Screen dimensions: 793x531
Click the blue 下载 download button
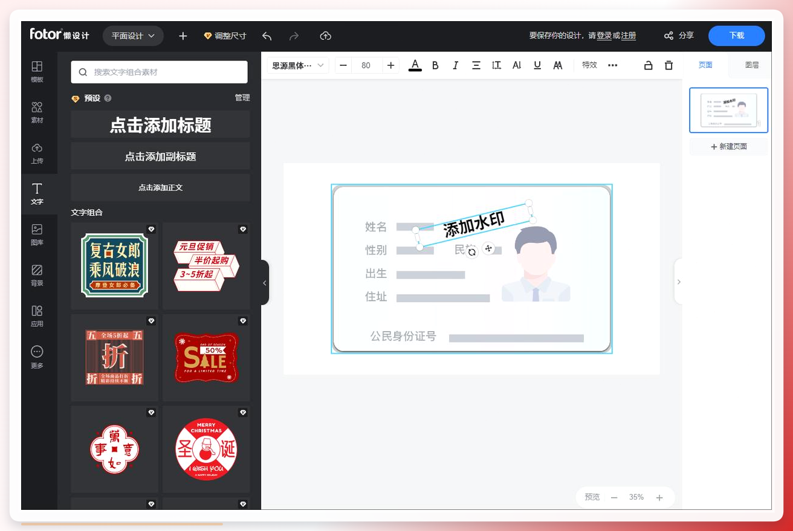[737, 36]
